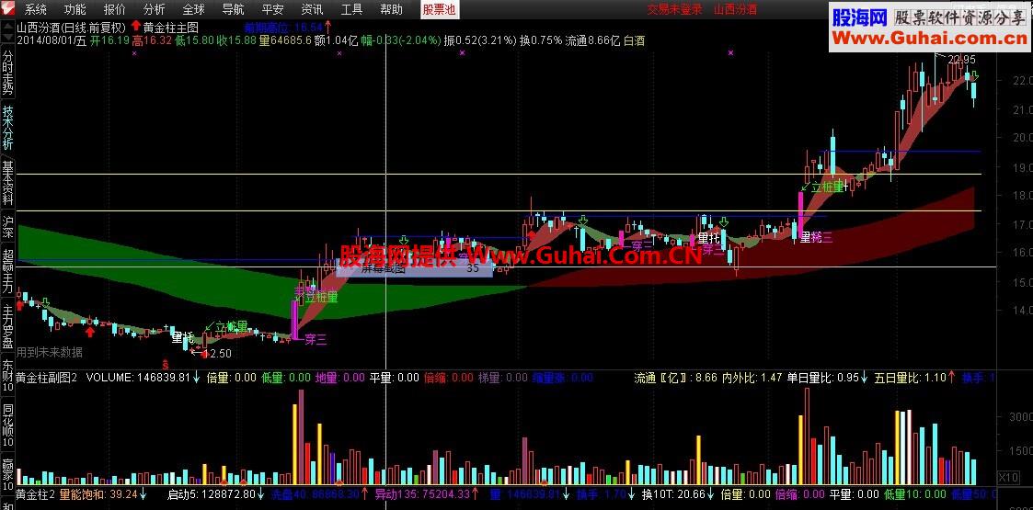Open the 系统 menu
Screen dimensions: 1033x510
tap(36, 9)
